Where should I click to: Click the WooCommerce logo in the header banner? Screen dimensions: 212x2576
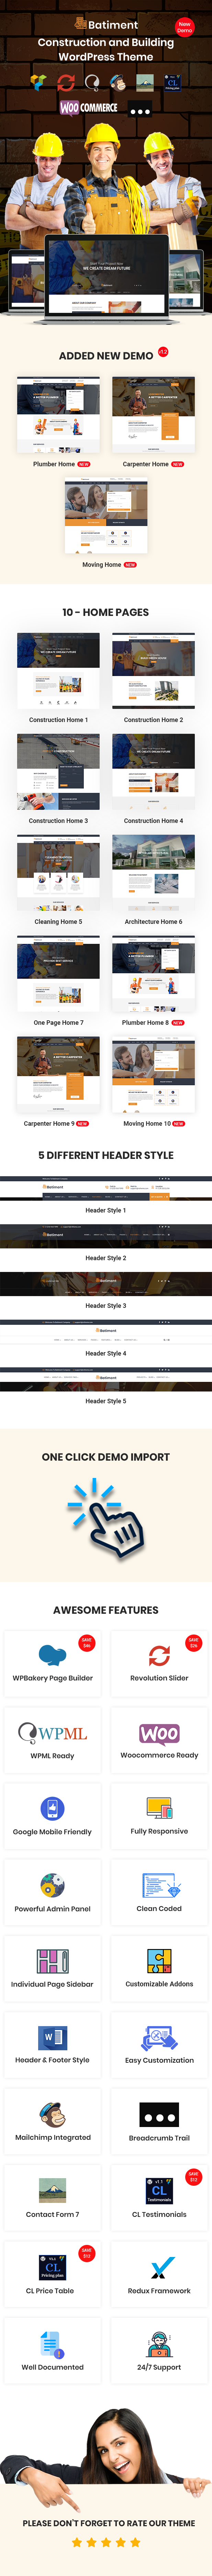[89, 107]
